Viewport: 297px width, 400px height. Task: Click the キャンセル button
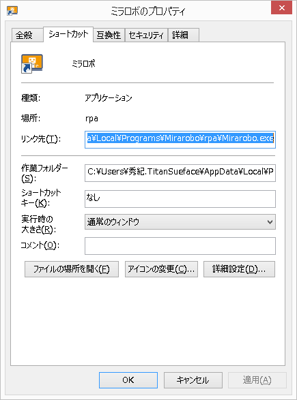point(193,380)
